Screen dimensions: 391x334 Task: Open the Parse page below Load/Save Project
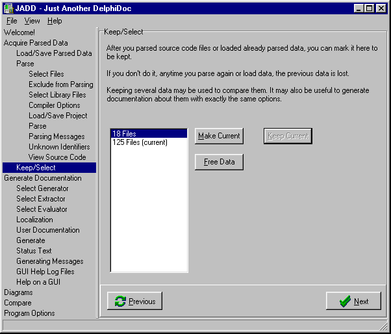point(38,126)
